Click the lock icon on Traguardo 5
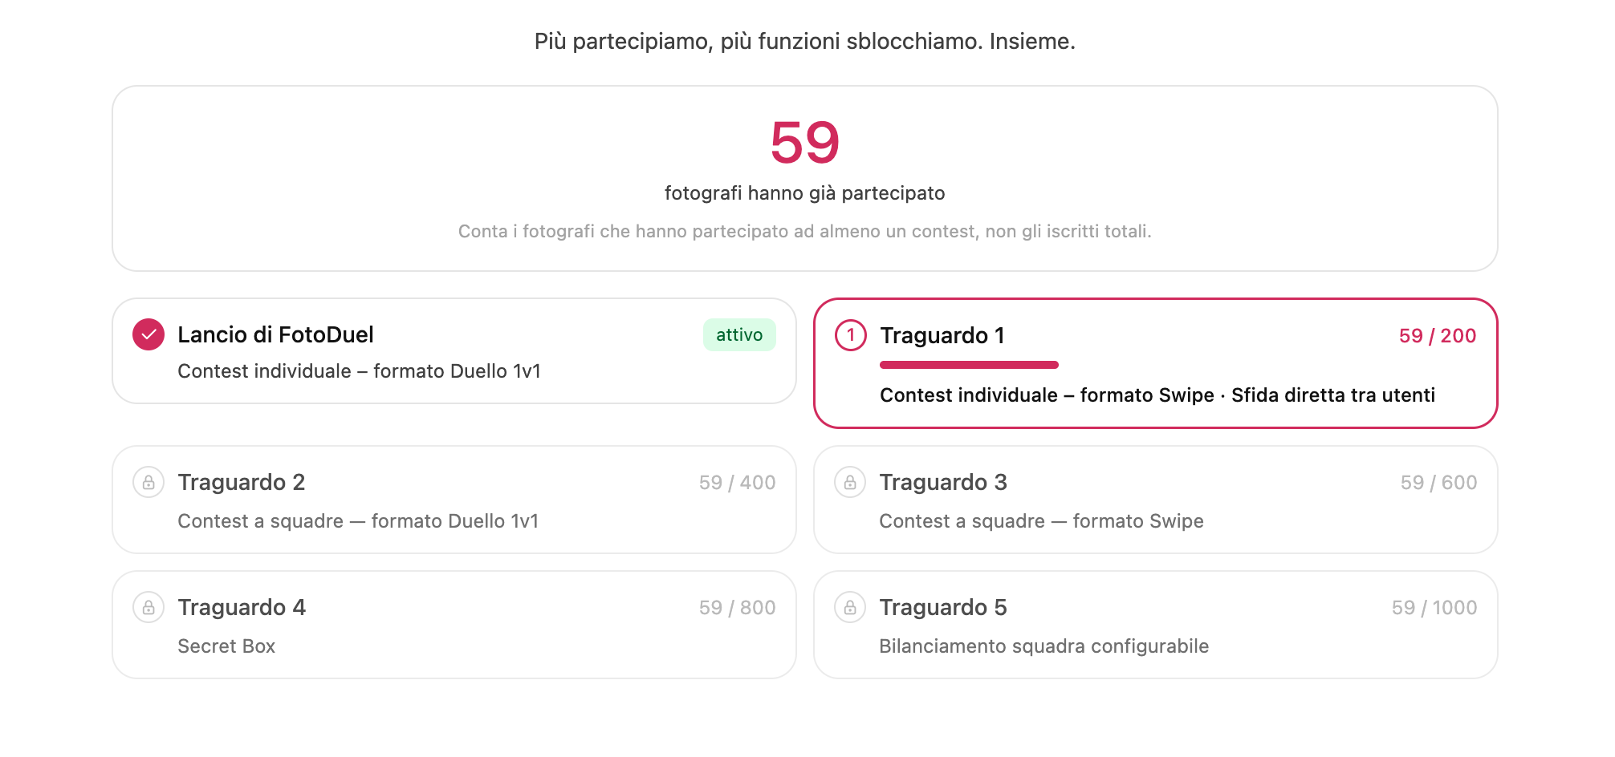 pyautogui.click(x=850, y=608)
